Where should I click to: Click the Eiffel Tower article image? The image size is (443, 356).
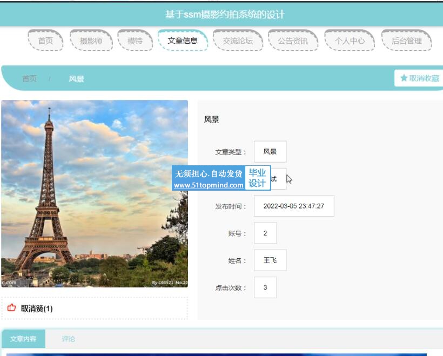95,193
